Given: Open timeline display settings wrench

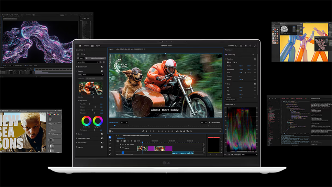Looking at the screenshot, I should 132,141.
